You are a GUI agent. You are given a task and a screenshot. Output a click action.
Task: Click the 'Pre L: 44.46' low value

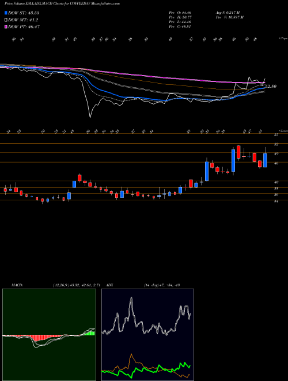point(180,22)
